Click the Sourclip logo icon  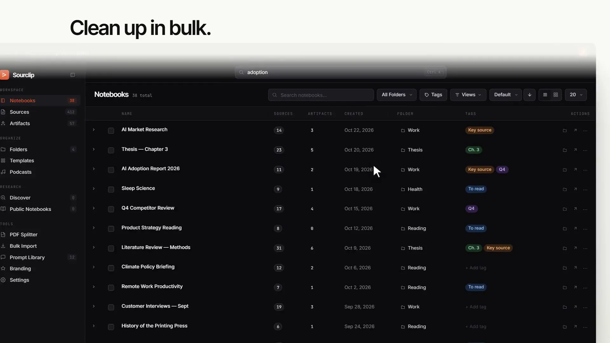pyautogui.click(x=4, y=75)
